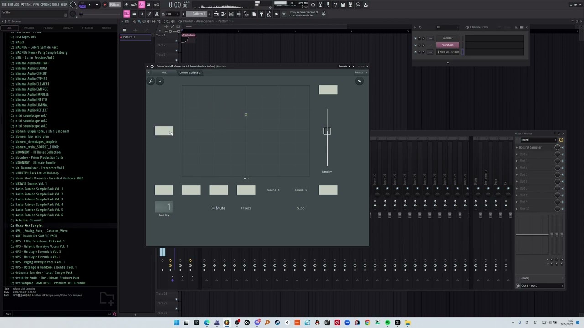584x328 pixels.
Task: Open the PATTERNS menu
Action: 26,5
